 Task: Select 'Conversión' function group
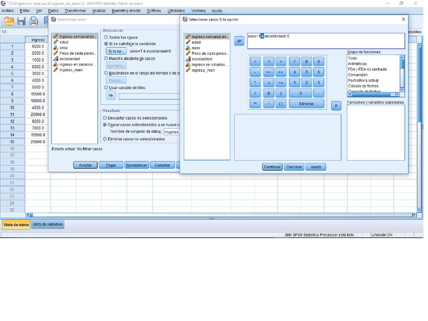tap(358, 75)
